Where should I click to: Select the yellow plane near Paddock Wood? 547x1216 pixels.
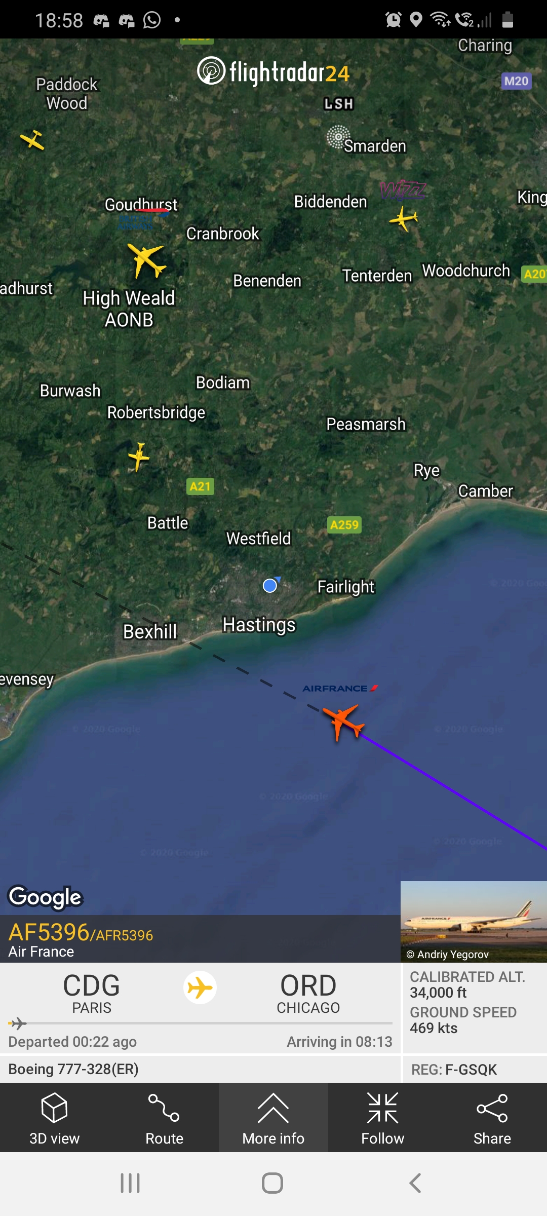click(32, 140)
